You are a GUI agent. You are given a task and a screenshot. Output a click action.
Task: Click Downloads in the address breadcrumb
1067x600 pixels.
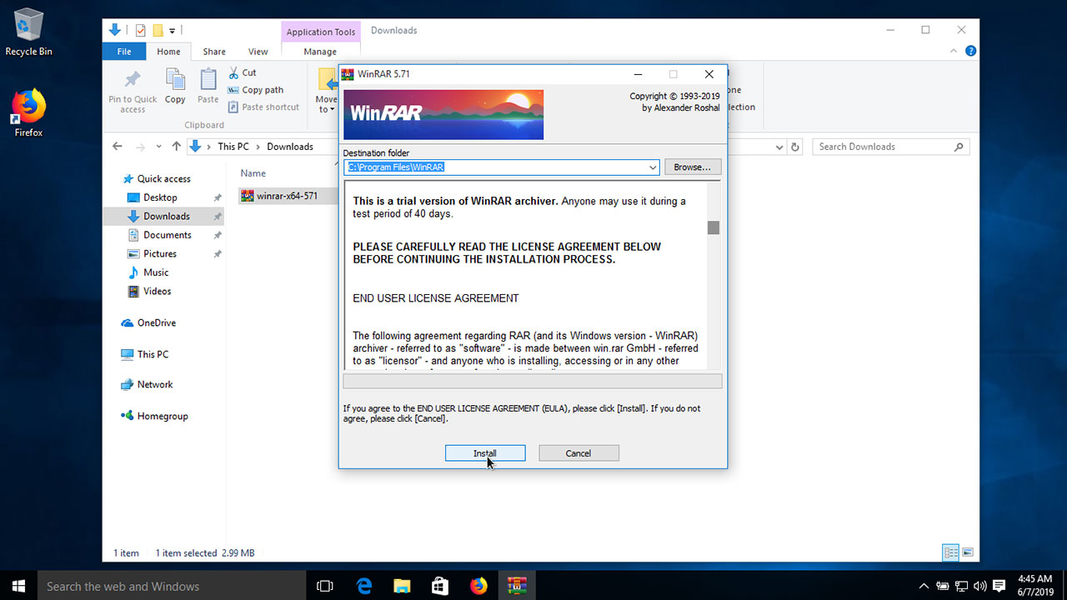[x=290, y=147]
